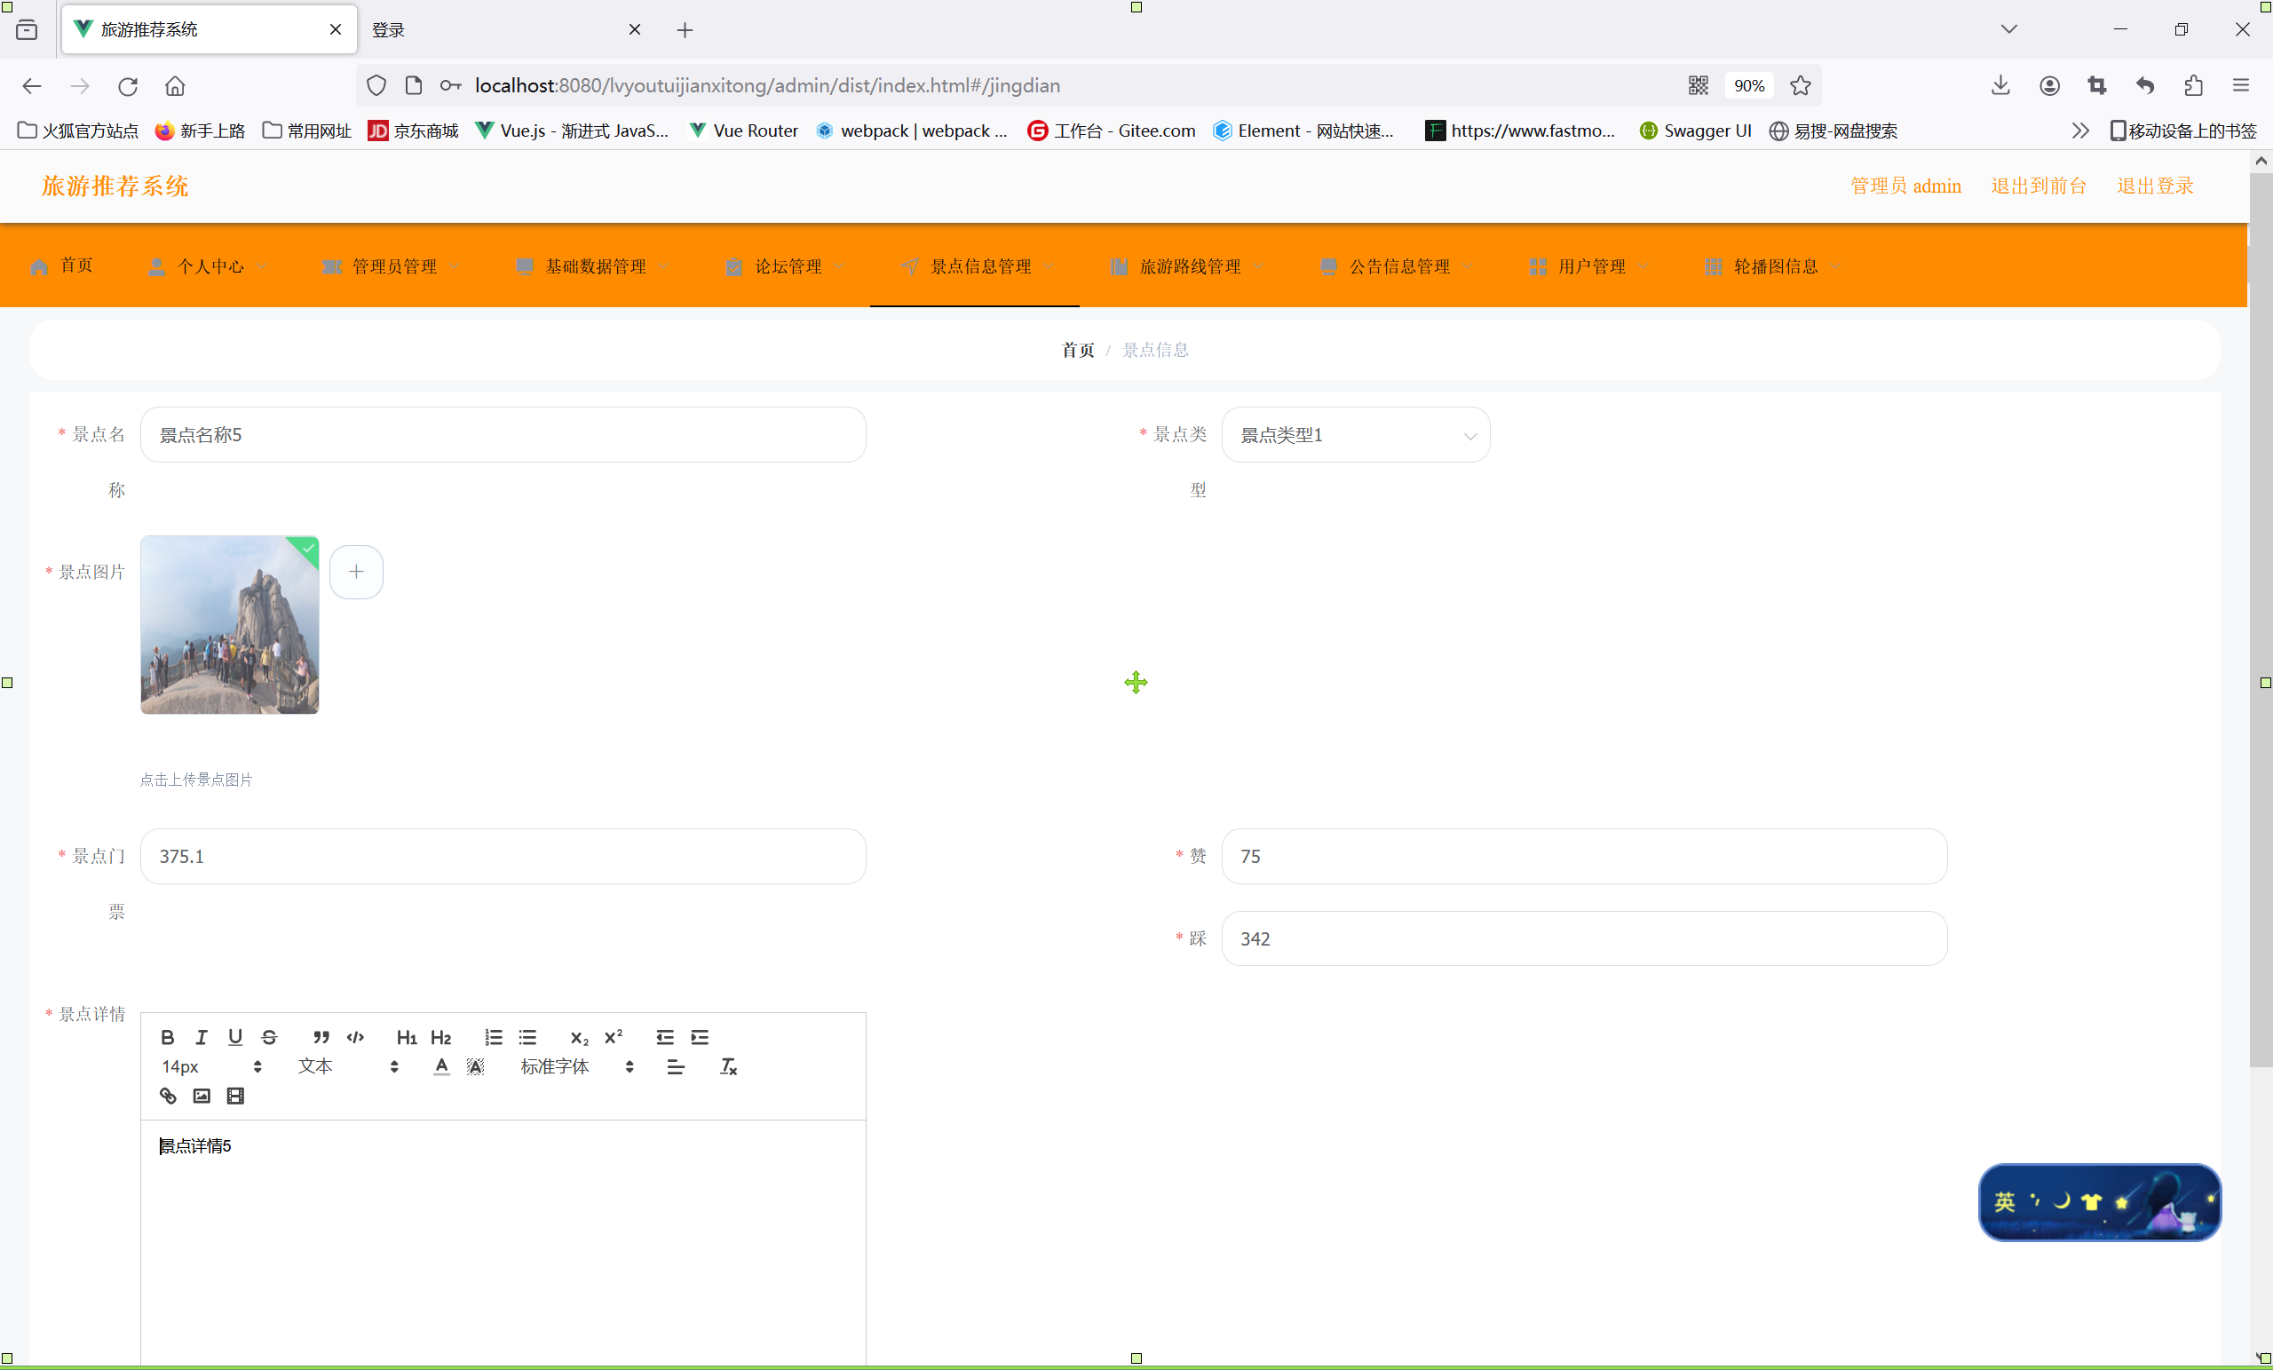This screenshot has width=2273, height=1370.
Task: Open the 景点类型1 type dropdown
Action: (1355, 434)
